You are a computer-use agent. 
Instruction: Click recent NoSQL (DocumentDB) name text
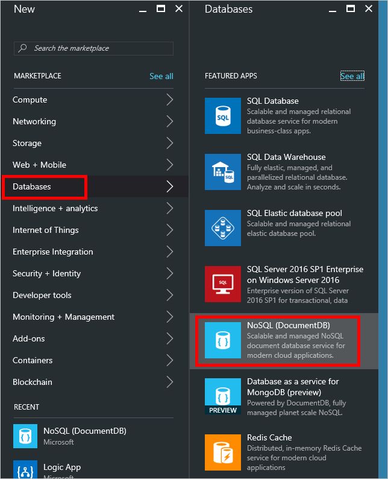85,431
